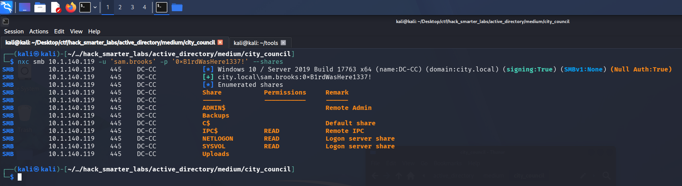The width and height of the screenshot is (682, 186).
Task: Click the Remote Admin remark
Action: pyautogui.click(x=349, y=108)
